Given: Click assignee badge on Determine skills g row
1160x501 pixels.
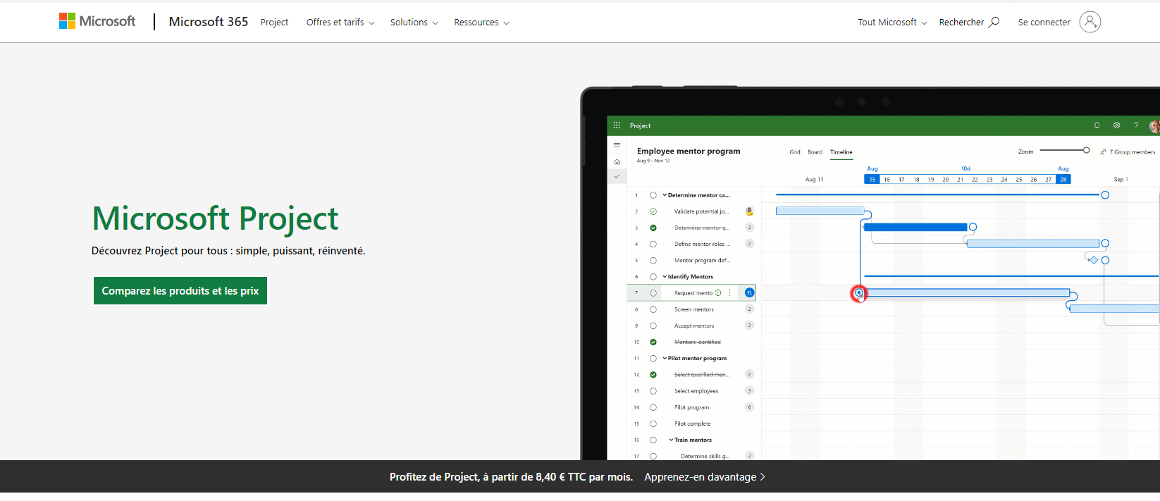Looking at the screenshot, I should [749, 456].
